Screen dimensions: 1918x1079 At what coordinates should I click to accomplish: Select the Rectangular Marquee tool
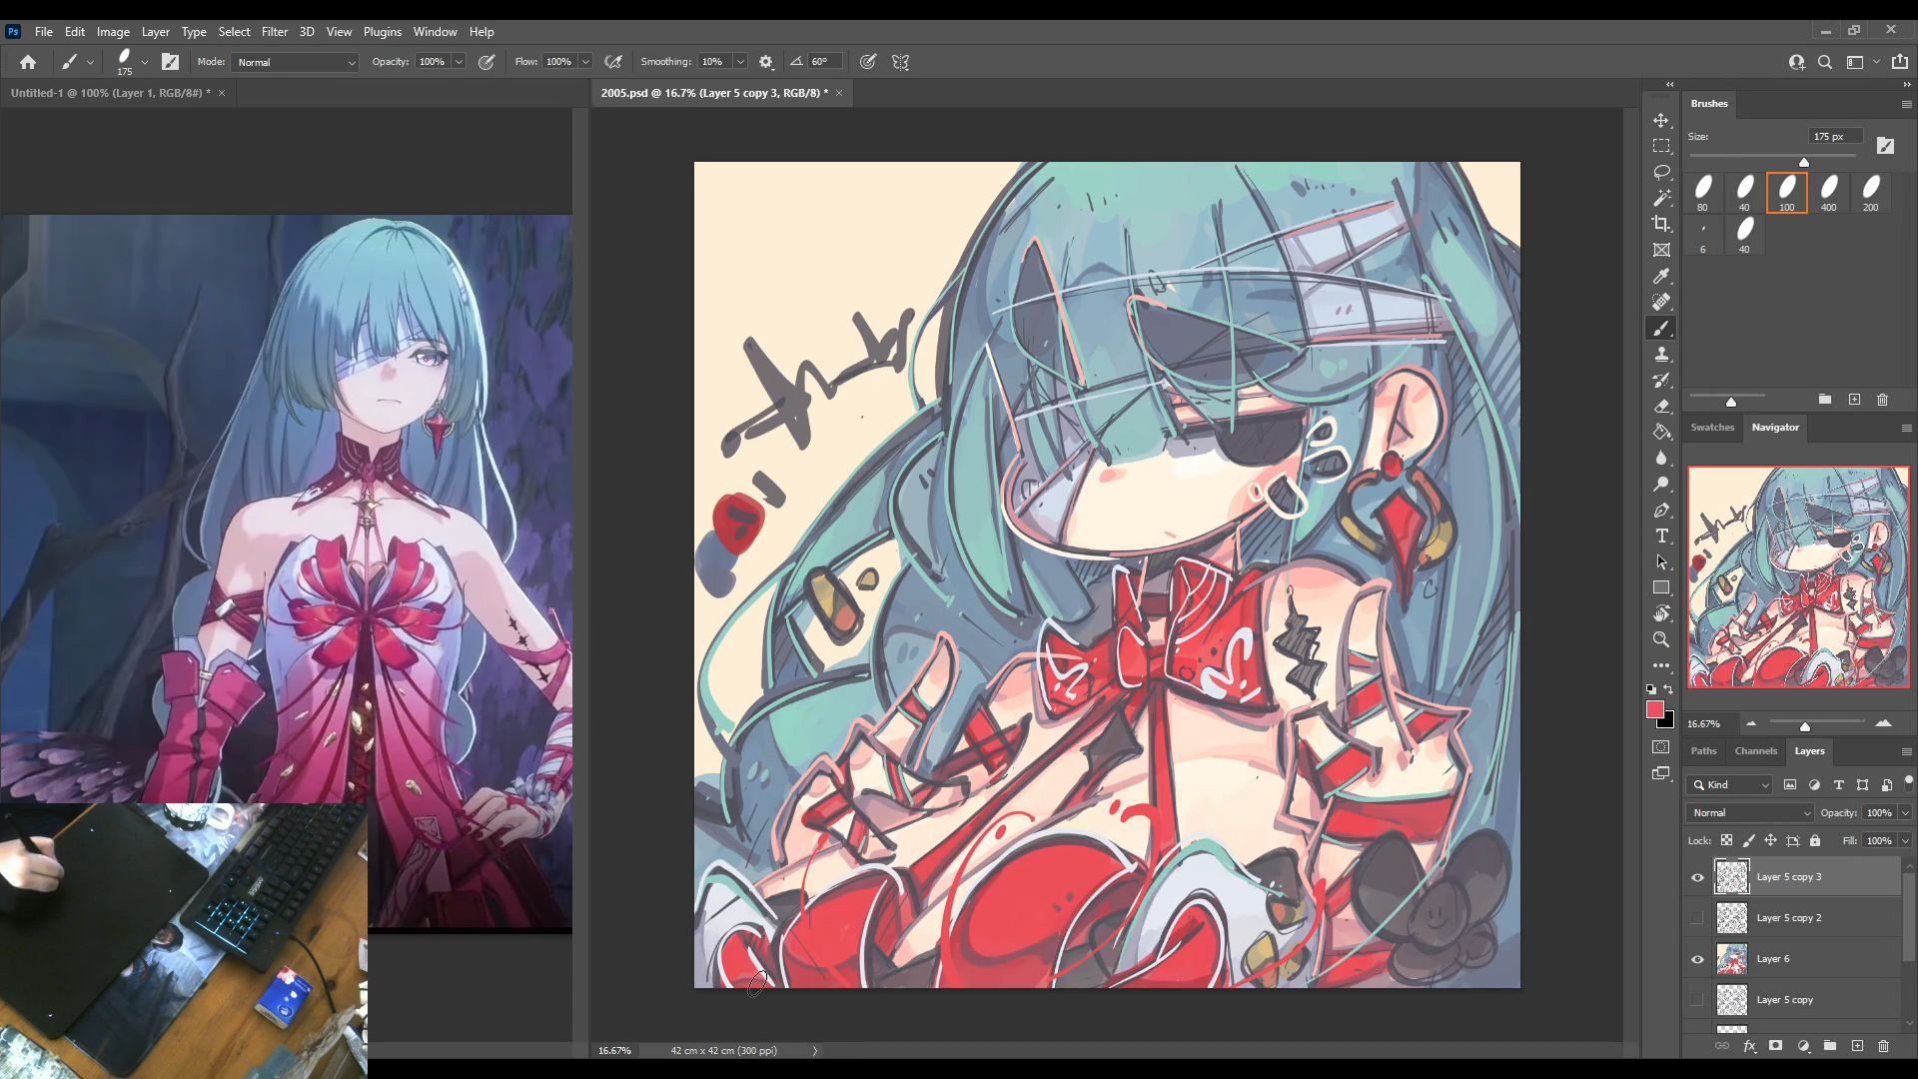click(1661, 146)
